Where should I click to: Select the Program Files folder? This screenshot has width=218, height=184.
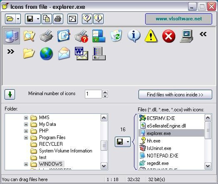click(52, 137)
